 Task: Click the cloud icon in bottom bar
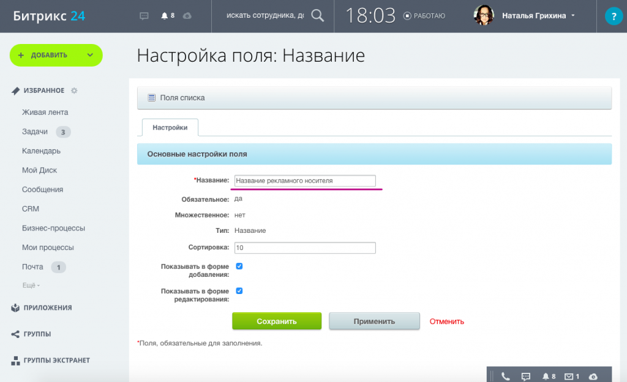(x=593, y=376)
